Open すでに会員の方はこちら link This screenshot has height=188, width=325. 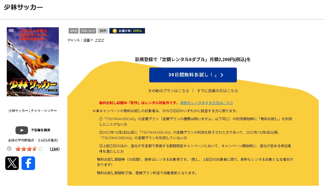pyautogui.click(x=217, y=91)
